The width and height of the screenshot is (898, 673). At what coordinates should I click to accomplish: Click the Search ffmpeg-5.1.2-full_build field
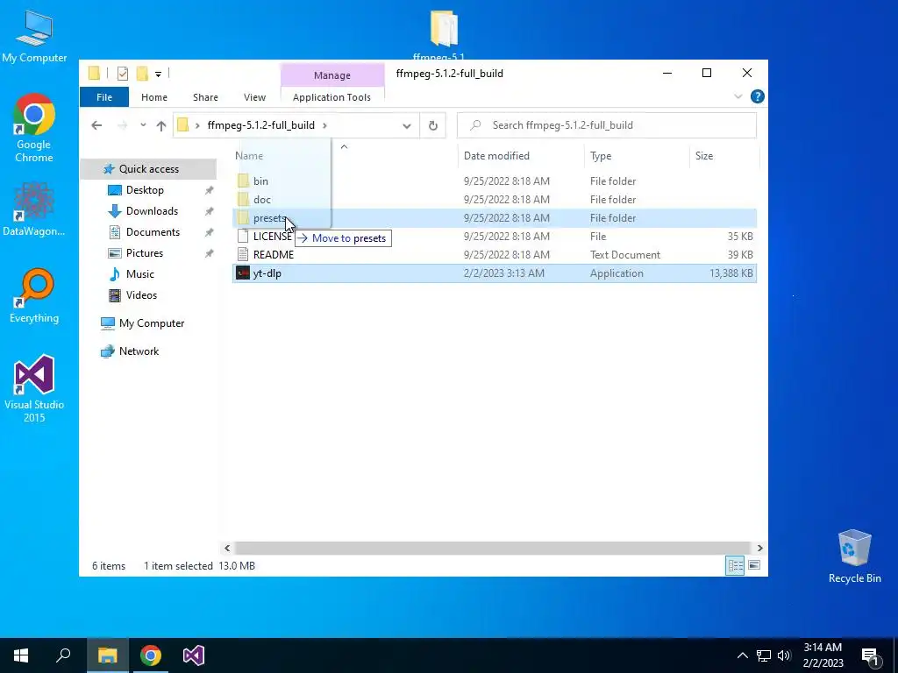[x=607, y=125]
